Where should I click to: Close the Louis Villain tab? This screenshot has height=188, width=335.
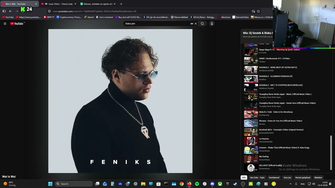click(x=75, y=4)
